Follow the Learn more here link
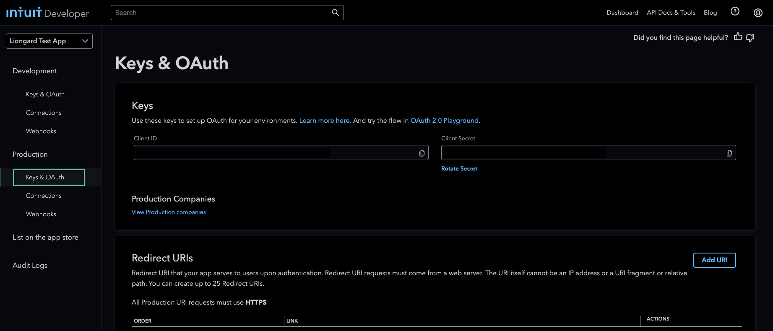The height and width of the screenshot is (331, 773). (325, 120)
